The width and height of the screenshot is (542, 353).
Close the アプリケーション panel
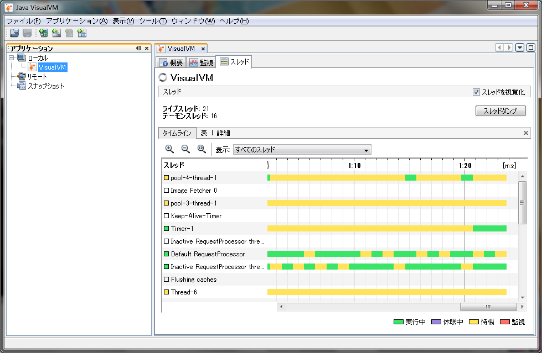point(147,48)
